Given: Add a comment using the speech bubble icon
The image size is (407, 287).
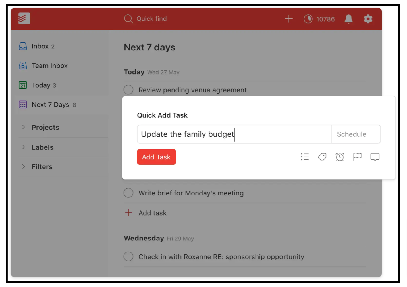Looking at the screenshot, I should pos(375,157).
